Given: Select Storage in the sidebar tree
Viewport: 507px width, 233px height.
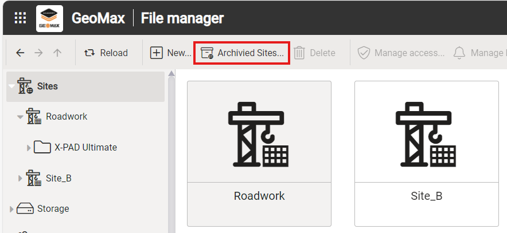Looking at the screenshot, I should (x=53, y=208).
